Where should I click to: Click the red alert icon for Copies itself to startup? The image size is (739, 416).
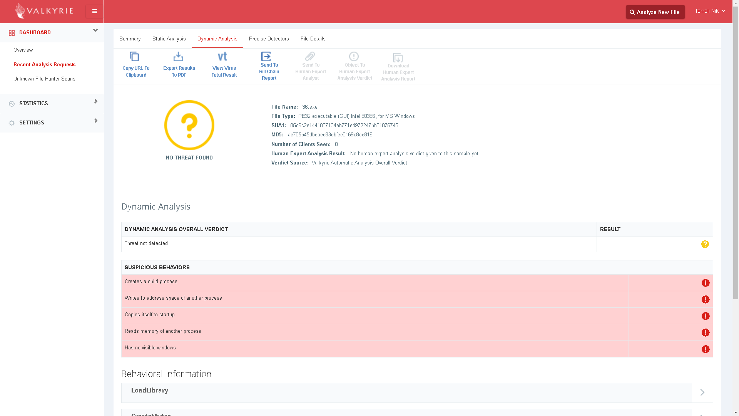click(x=705, y=316)
